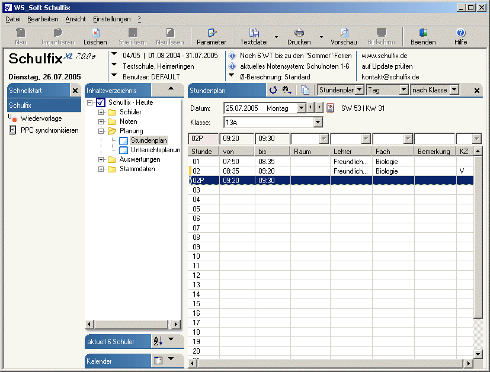Screen dimensions: 490x372
Task: Click the von edit field showing 09:20
Action: [237, 139]
